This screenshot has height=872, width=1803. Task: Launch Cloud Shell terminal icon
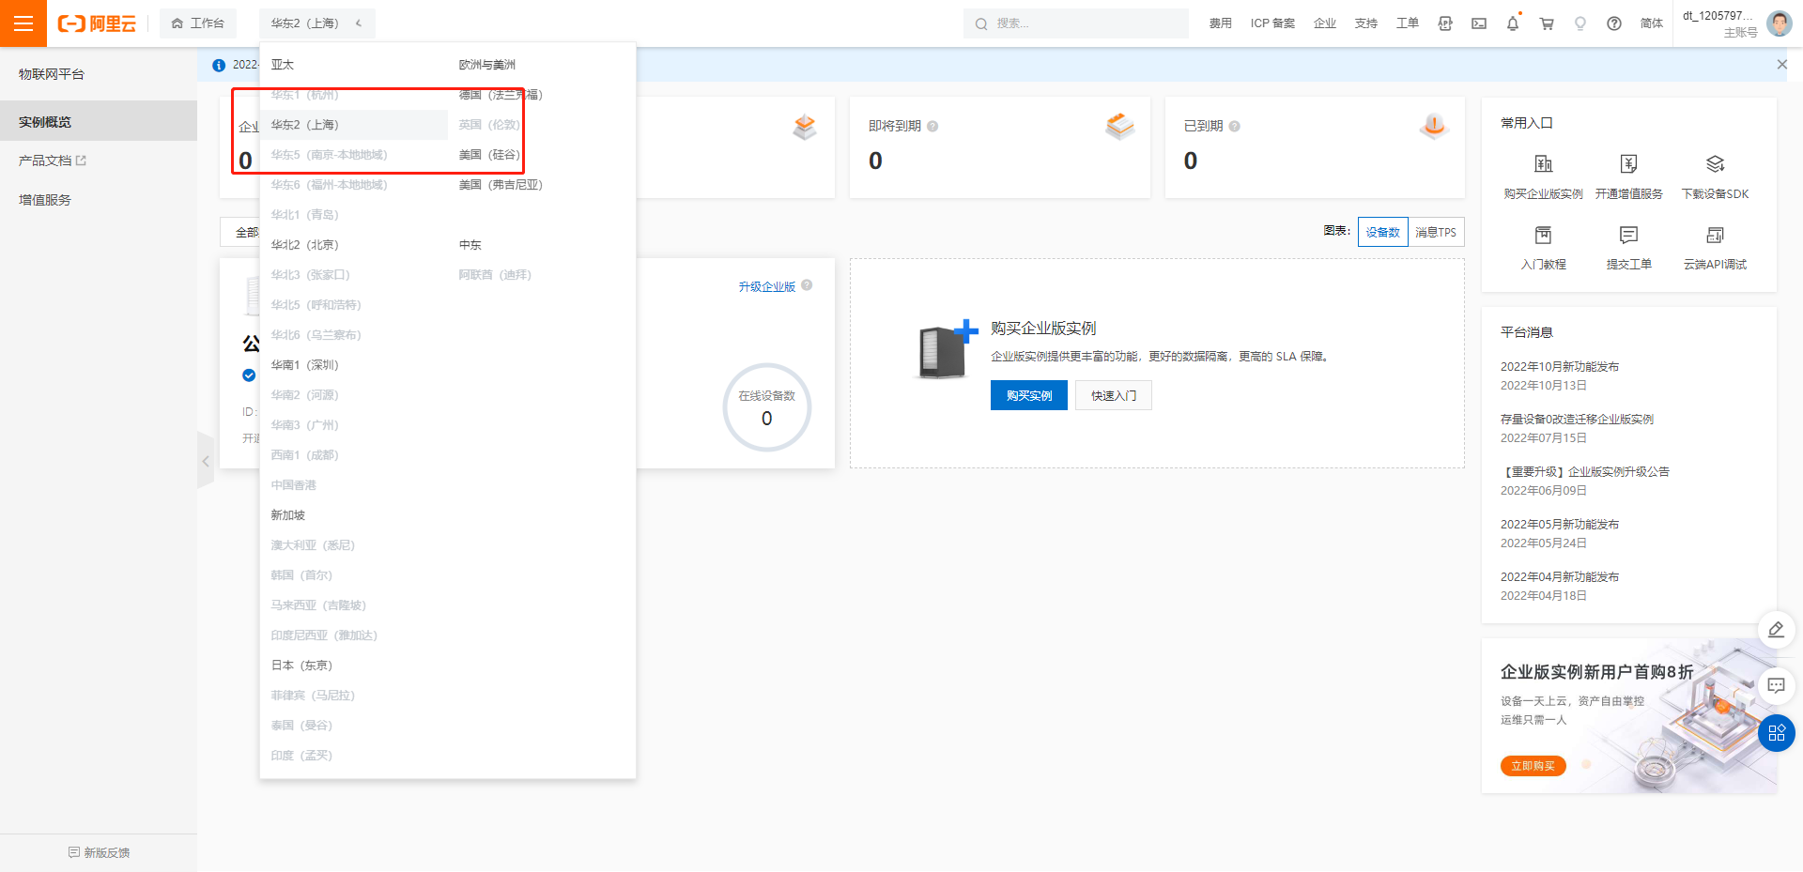(x=1479, y=23)
